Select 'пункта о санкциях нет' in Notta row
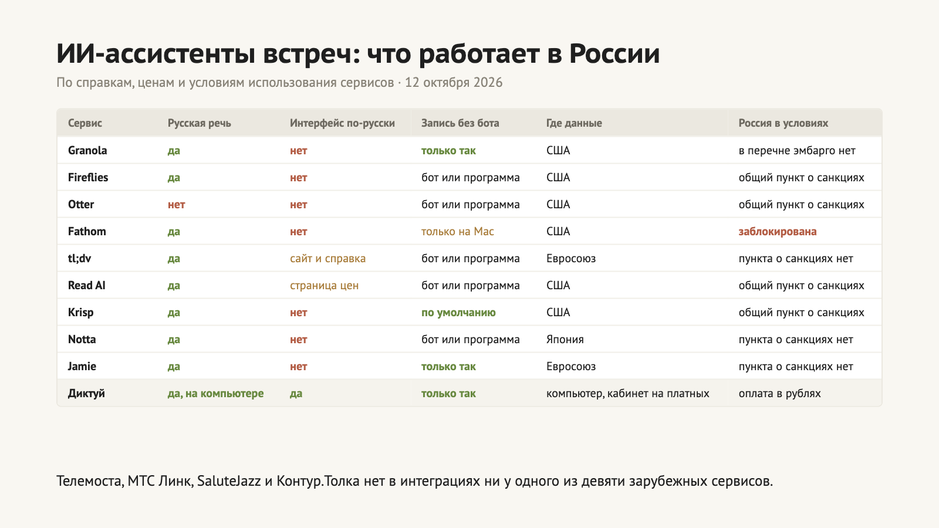The height and width of the screenshot is (528, 939). click(x=796, y=339)
